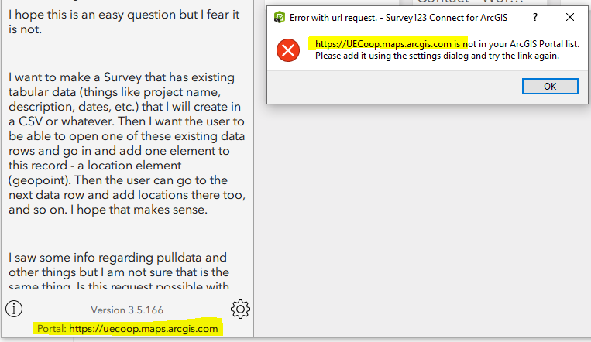The image size is (591, 342).
Task: Click the 'Portal:' label text
Action: tap(52, 328)
